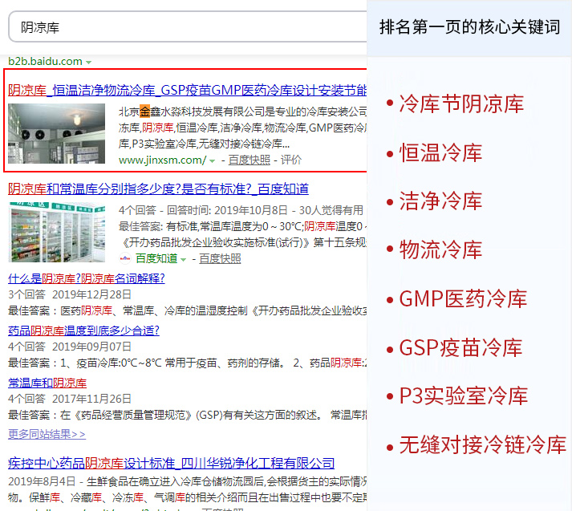Viewport: 572px width, 511px height.
Task: Open result 阴凉库_恒温洁净物流冷库 title link
Action: point(187,90)
